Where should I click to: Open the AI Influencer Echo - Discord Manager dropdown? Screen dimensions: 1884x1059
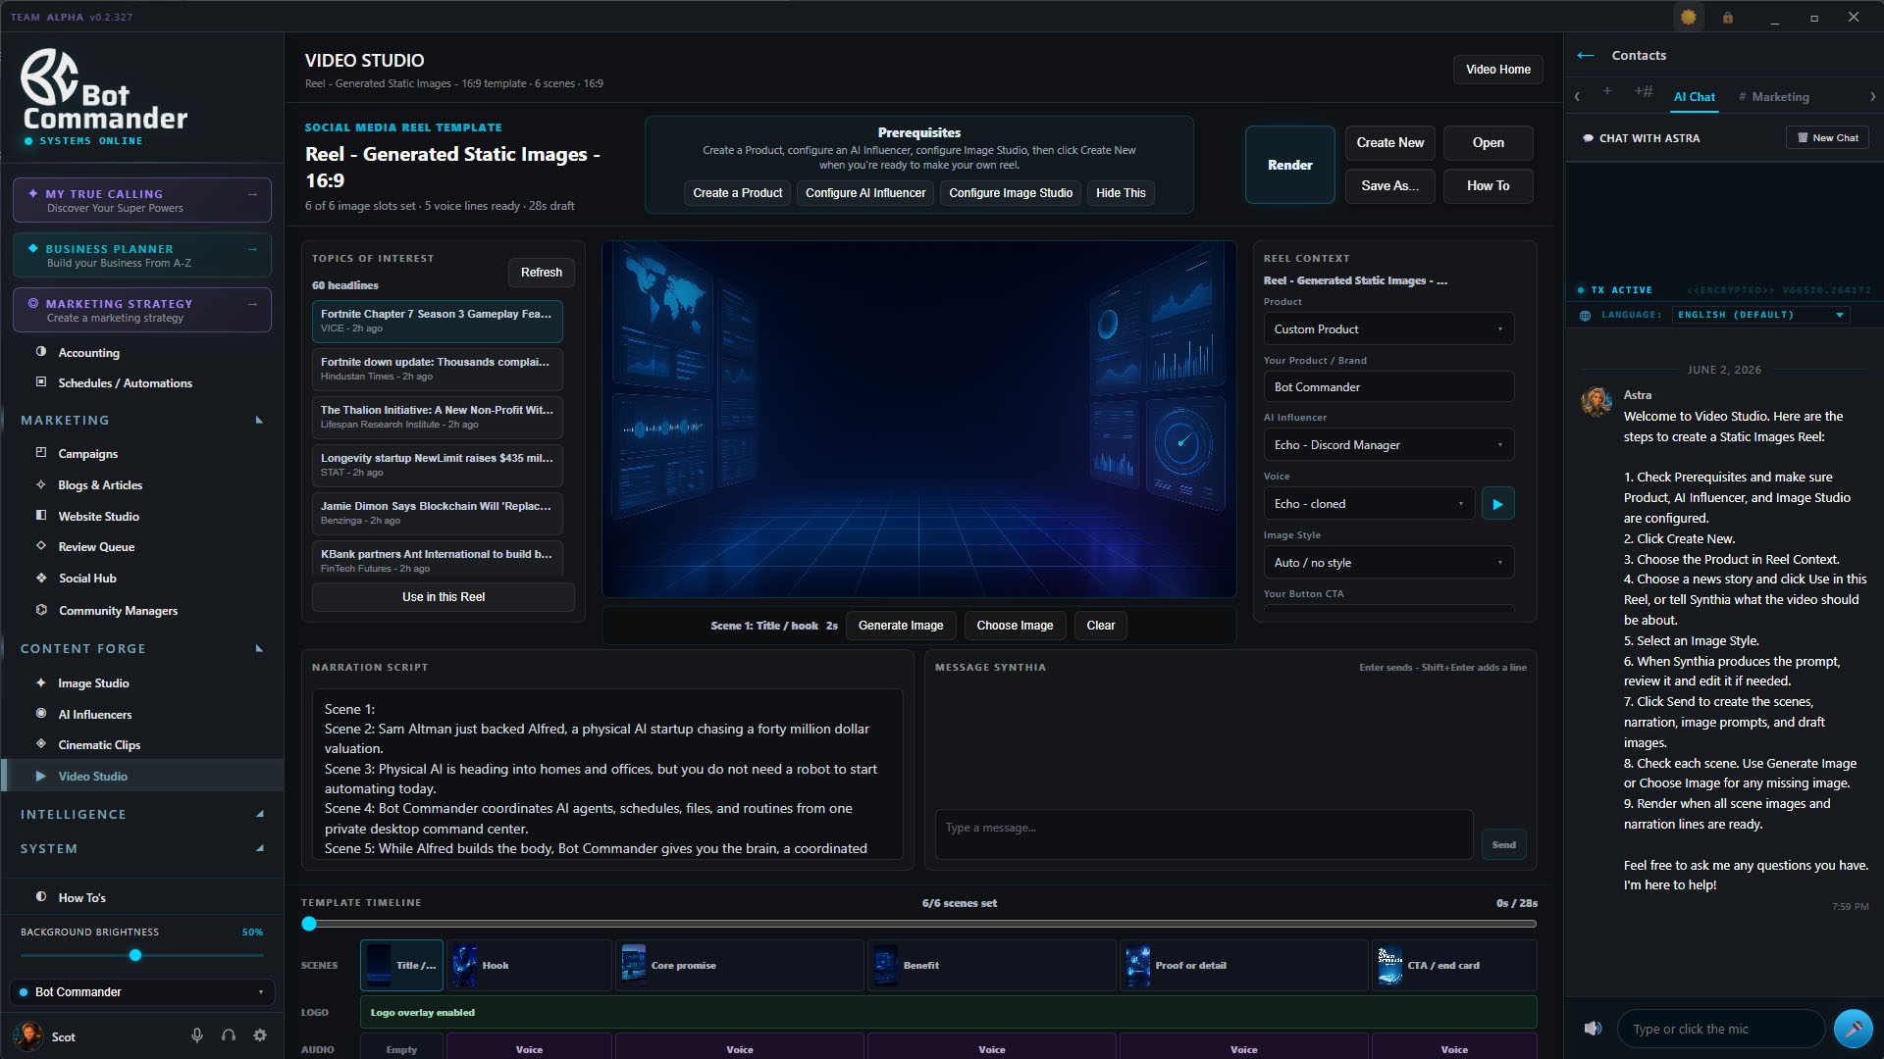[x=1388, y=445]
